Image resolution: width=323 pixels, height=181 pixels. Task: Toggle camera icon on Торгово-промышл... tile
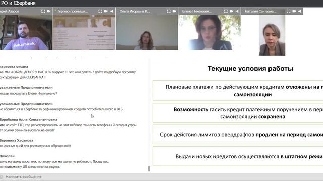106,11
